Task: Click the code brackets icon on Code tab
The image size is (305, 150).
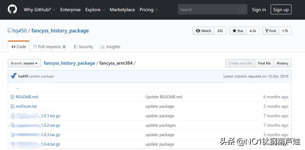Action: coord(14,47)
